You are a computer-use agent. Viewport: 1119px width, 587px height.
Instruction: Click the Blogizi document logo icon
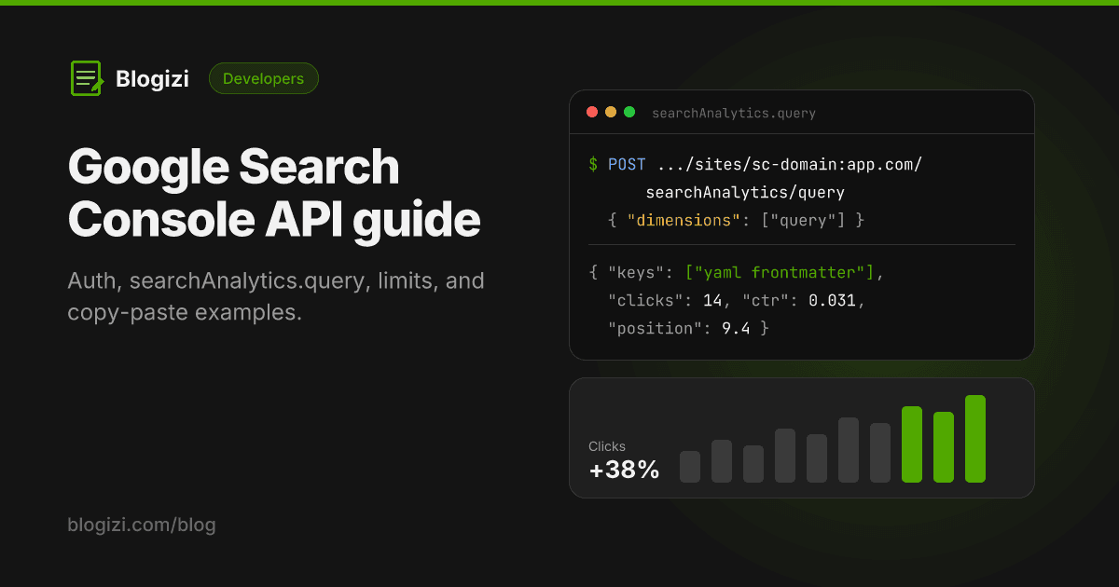click(x=87, y=78)
